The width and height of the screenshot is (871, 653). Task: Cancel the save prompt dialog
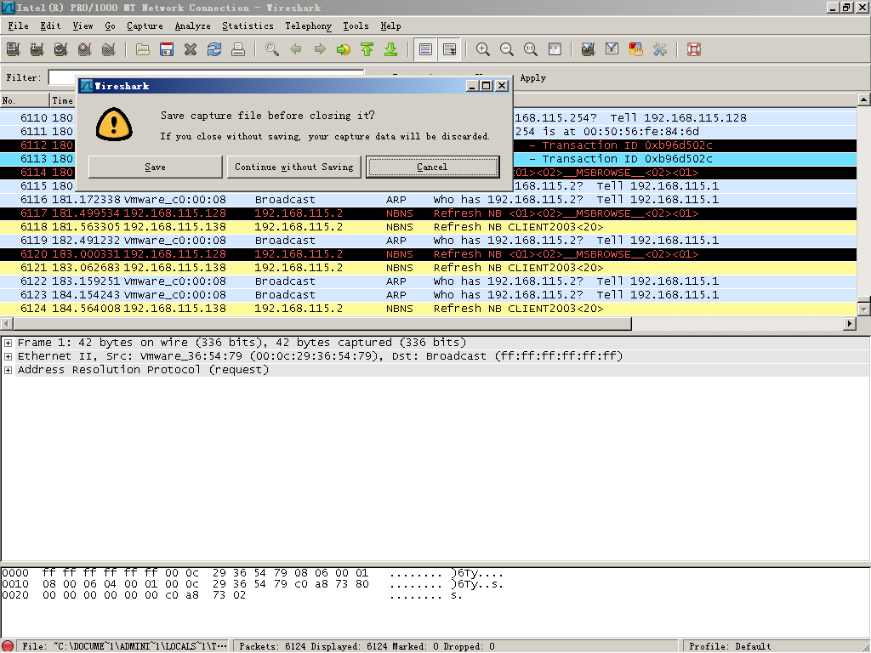click(x=432, y=167)
